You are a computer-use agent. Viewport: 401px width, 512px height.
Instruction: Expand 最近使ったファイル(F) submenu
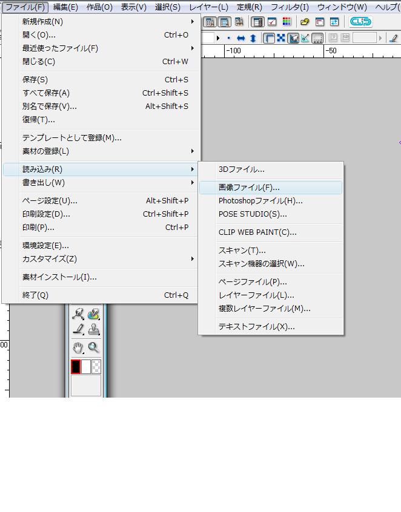coord(101,48)
